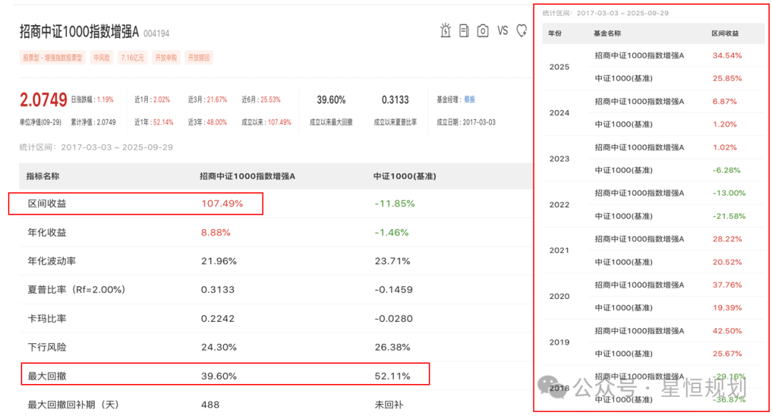The height and width of the screenshot is (419, 772).
Task: Click the 2020 fund return 37.76%
Action: (x=727, y=285)
